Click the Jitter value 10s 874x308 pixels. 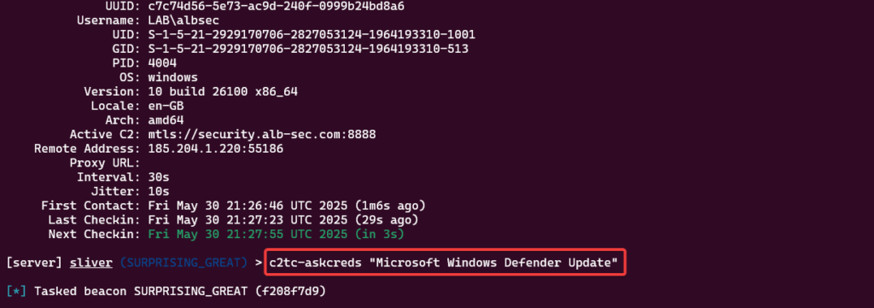click(x=158, y=191)
